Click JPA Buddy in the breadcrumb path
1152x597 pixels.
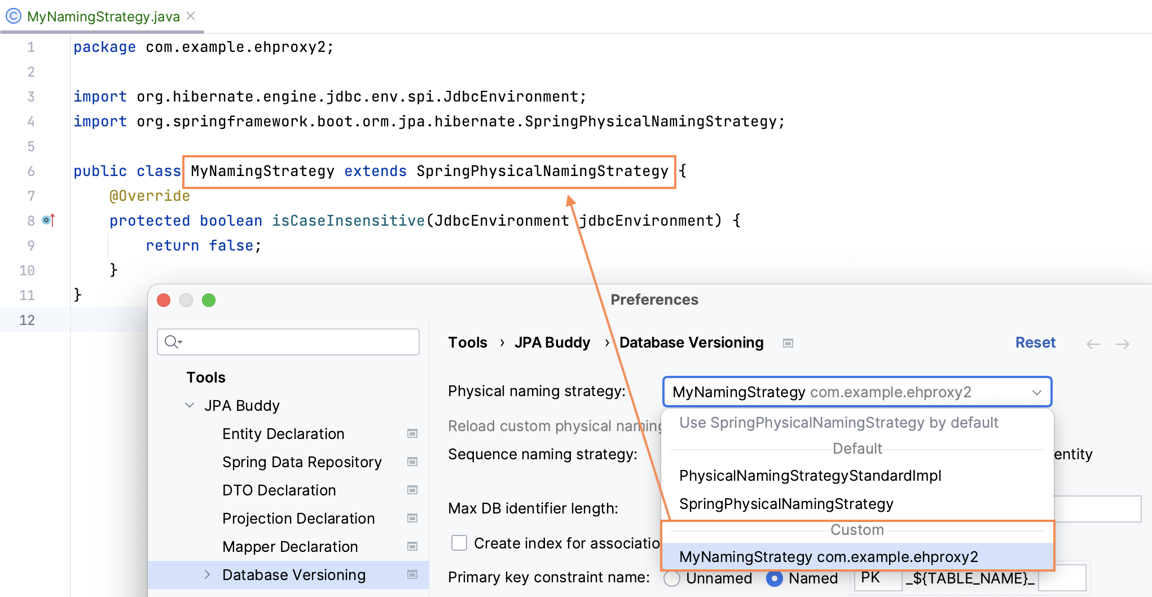(552, 343)
